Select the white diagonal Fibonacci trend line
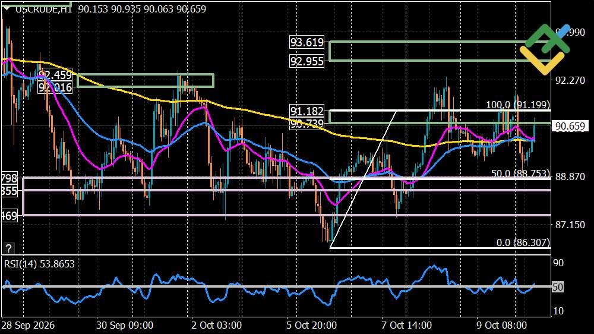Screen dimensions: 594x334 363,179
